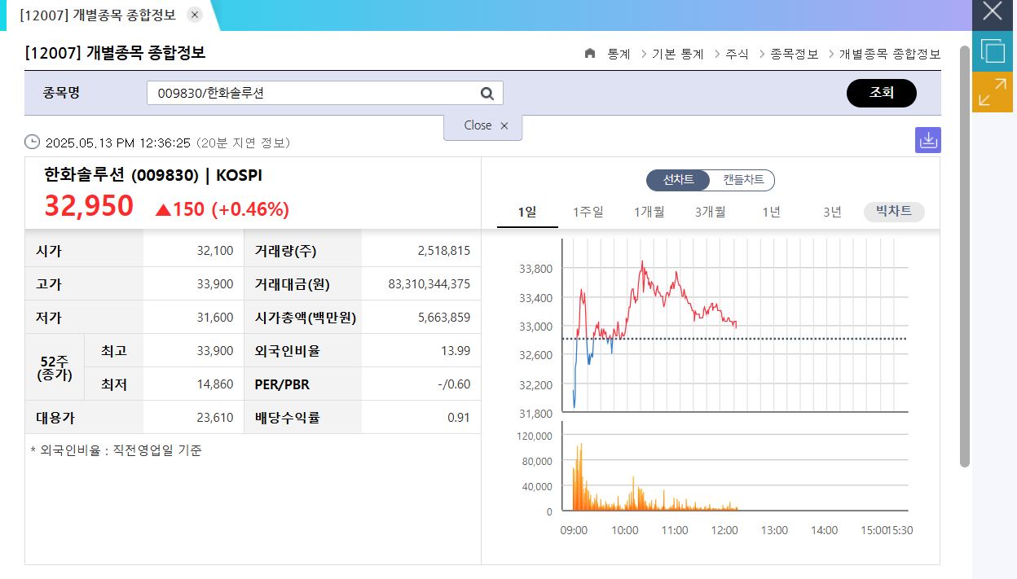Click the clock icon beside the timestamp
The width and height of the screenshot is (1017, 579).
point(31,142)
